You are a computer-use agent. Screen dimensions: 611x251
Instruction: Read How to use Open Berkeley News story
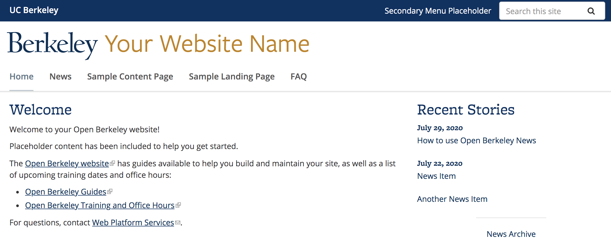[476, 140]
